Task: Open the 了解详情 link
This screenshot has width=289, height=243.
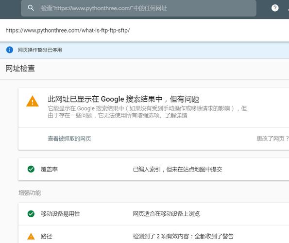Action: 176,115
